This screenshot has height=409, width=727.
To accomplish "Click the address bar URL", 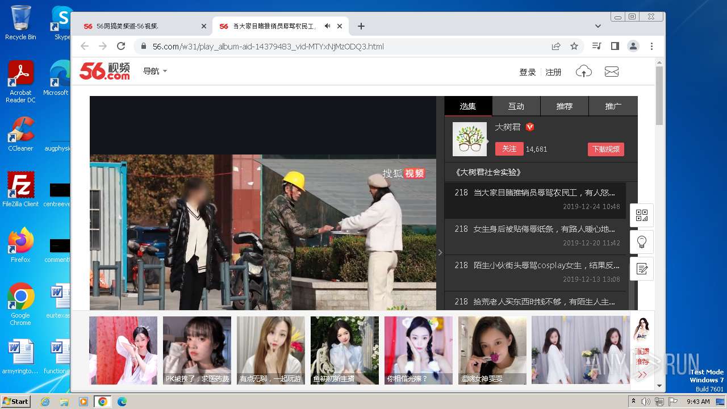I will click(x=268, y=46).
